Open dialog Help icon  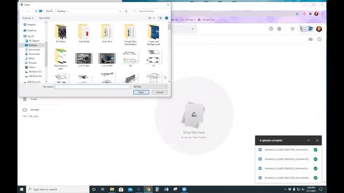point(167,18)
